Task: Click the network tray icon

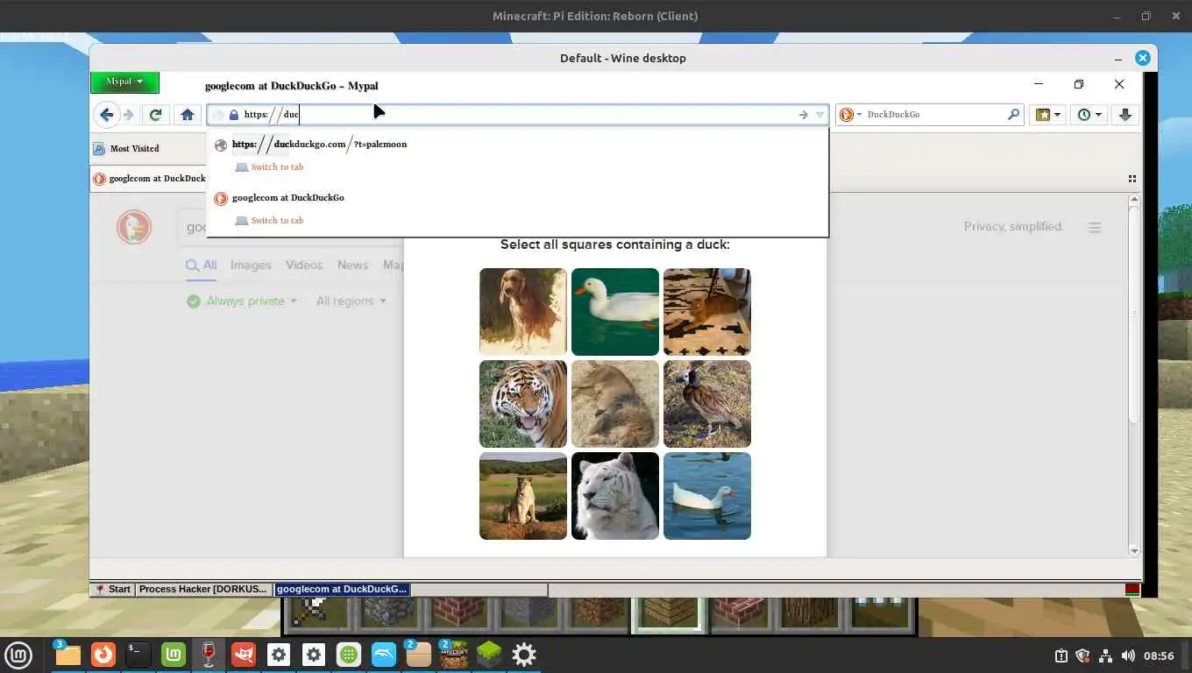Action: (1105, 655)
